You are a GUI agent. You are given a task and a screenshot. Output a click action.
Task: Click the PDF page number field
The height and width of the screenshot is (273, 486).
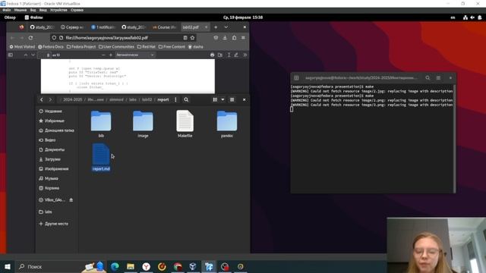click(44, 55)
